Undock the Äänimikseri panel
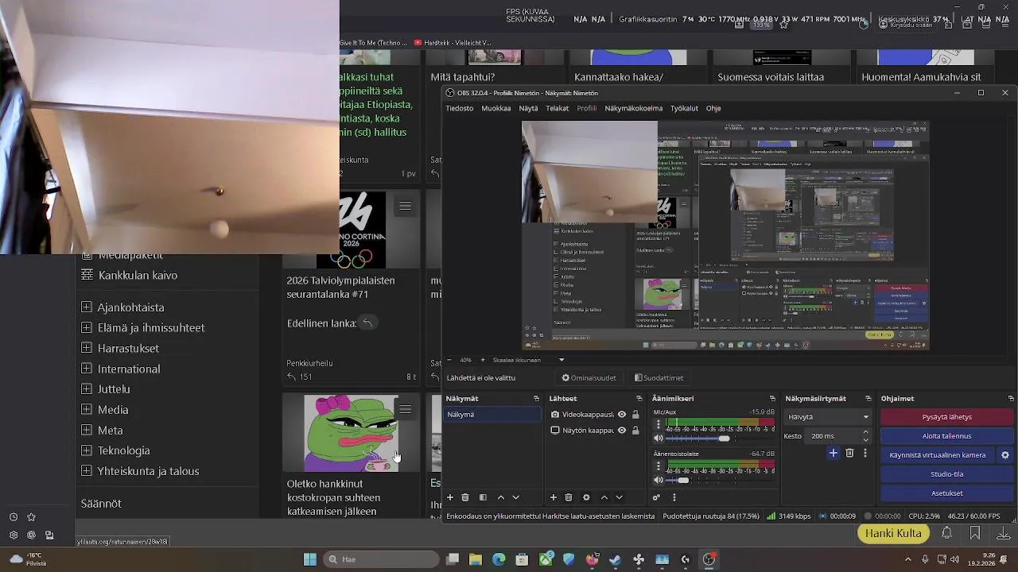The image size is (1018, 572). pyautogui.click(x=772, y=399)
